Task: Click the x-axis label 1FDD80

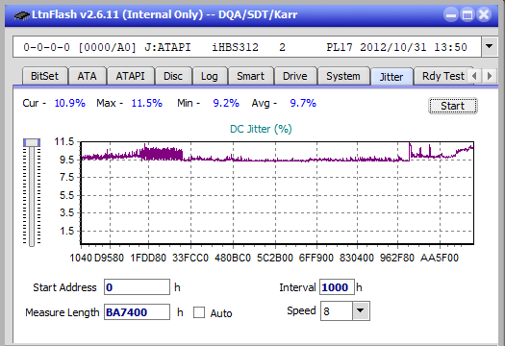Action: click(x=148, y=258)
